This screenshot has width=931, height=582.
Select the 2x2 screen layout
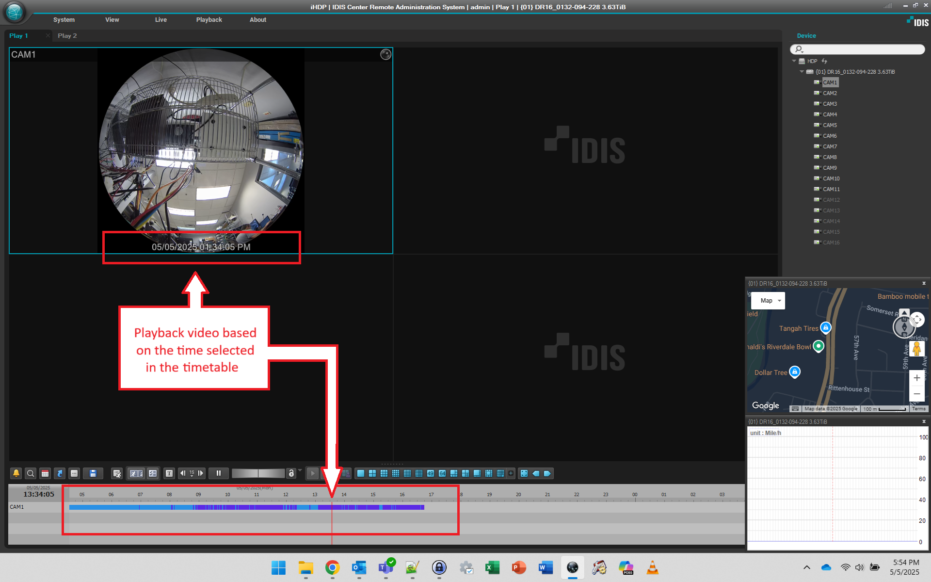click(x=372, y=473)
